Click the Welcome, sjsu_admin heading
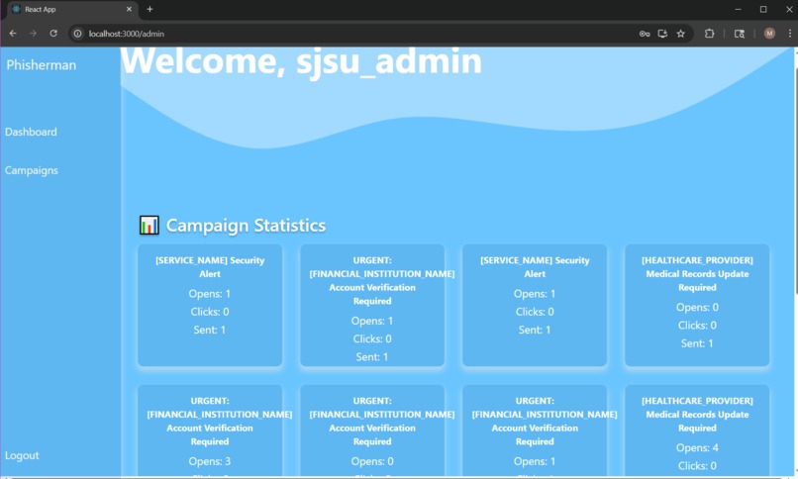The width and height of the screenshot is (798, 479). (x=301, y=61)
